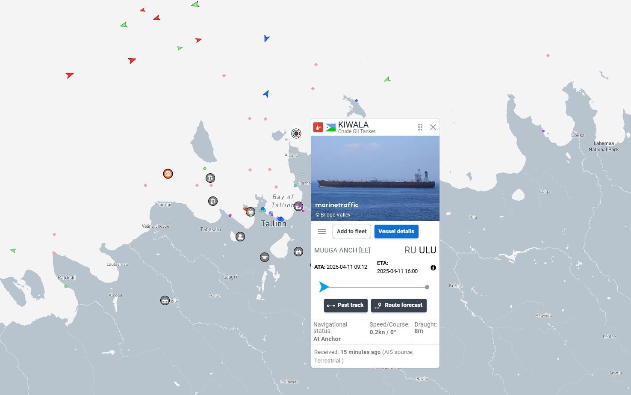The height and width of the screenshot is (395, 631).
Task: Click the blue arrow on voyage progress line
Action: point(324,287)
